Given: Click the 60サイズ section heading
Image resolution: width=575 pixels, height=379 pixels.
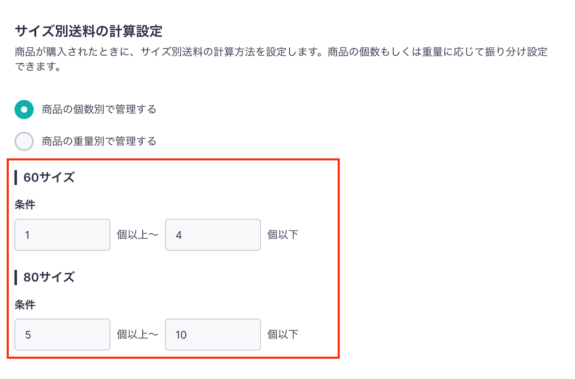Looking at the screenshot, I should (x=49, y=177).
